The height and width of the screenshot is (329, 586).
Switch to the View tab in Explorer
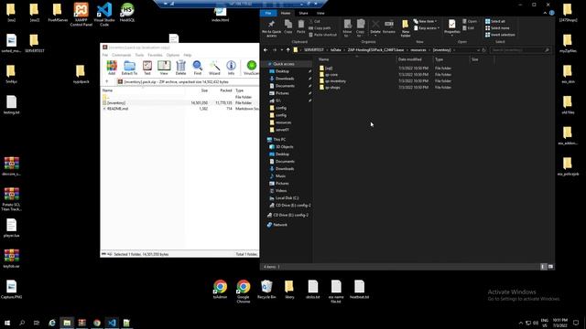[320, 13]
